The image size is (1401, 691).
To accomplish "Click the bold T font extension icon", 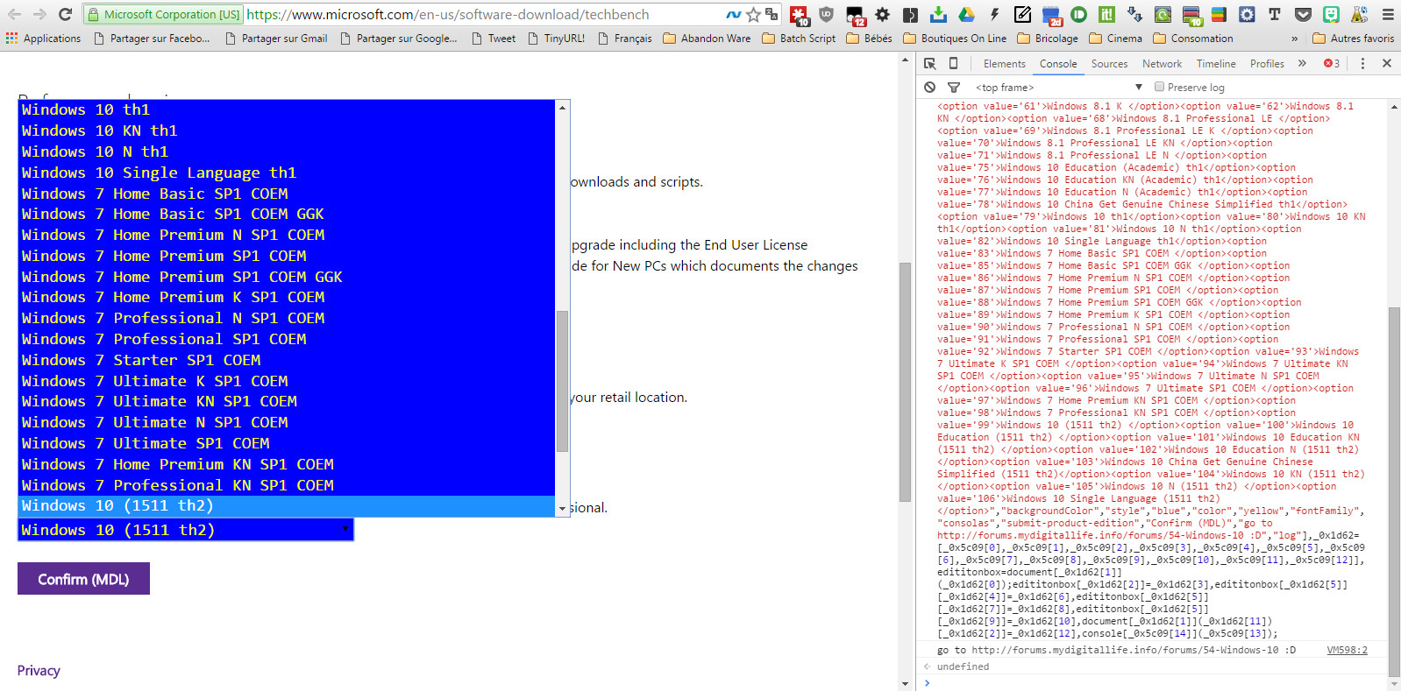I will tap(1274, 14).
